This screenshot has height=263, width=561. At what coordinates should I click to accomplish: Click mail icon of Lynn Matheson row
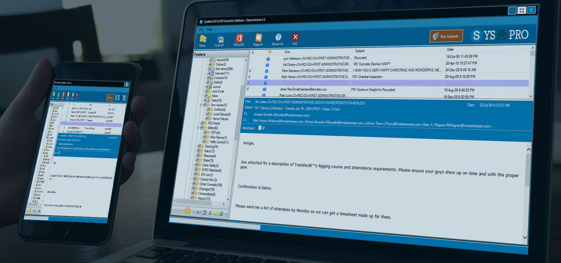click(x=268, y=59)
